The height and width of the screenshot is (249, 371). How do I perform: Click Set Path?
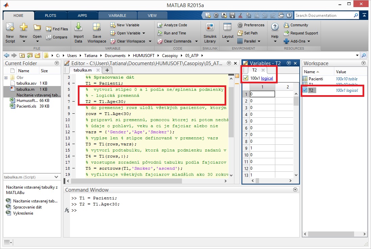click(248, 33)
